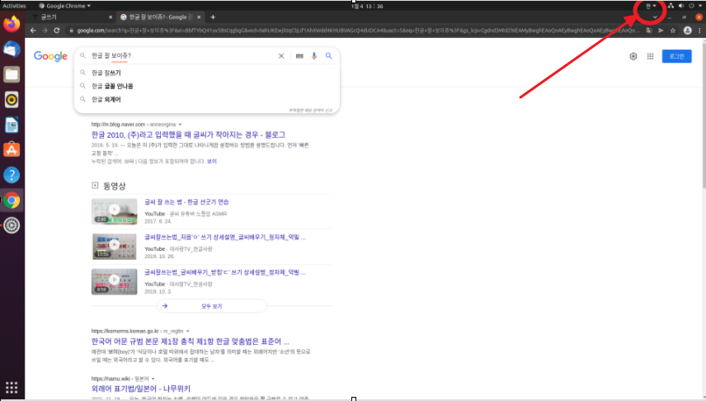This screenshot has width=706, height=401.
Task: Open the network status icon
Action: (671, 6)
